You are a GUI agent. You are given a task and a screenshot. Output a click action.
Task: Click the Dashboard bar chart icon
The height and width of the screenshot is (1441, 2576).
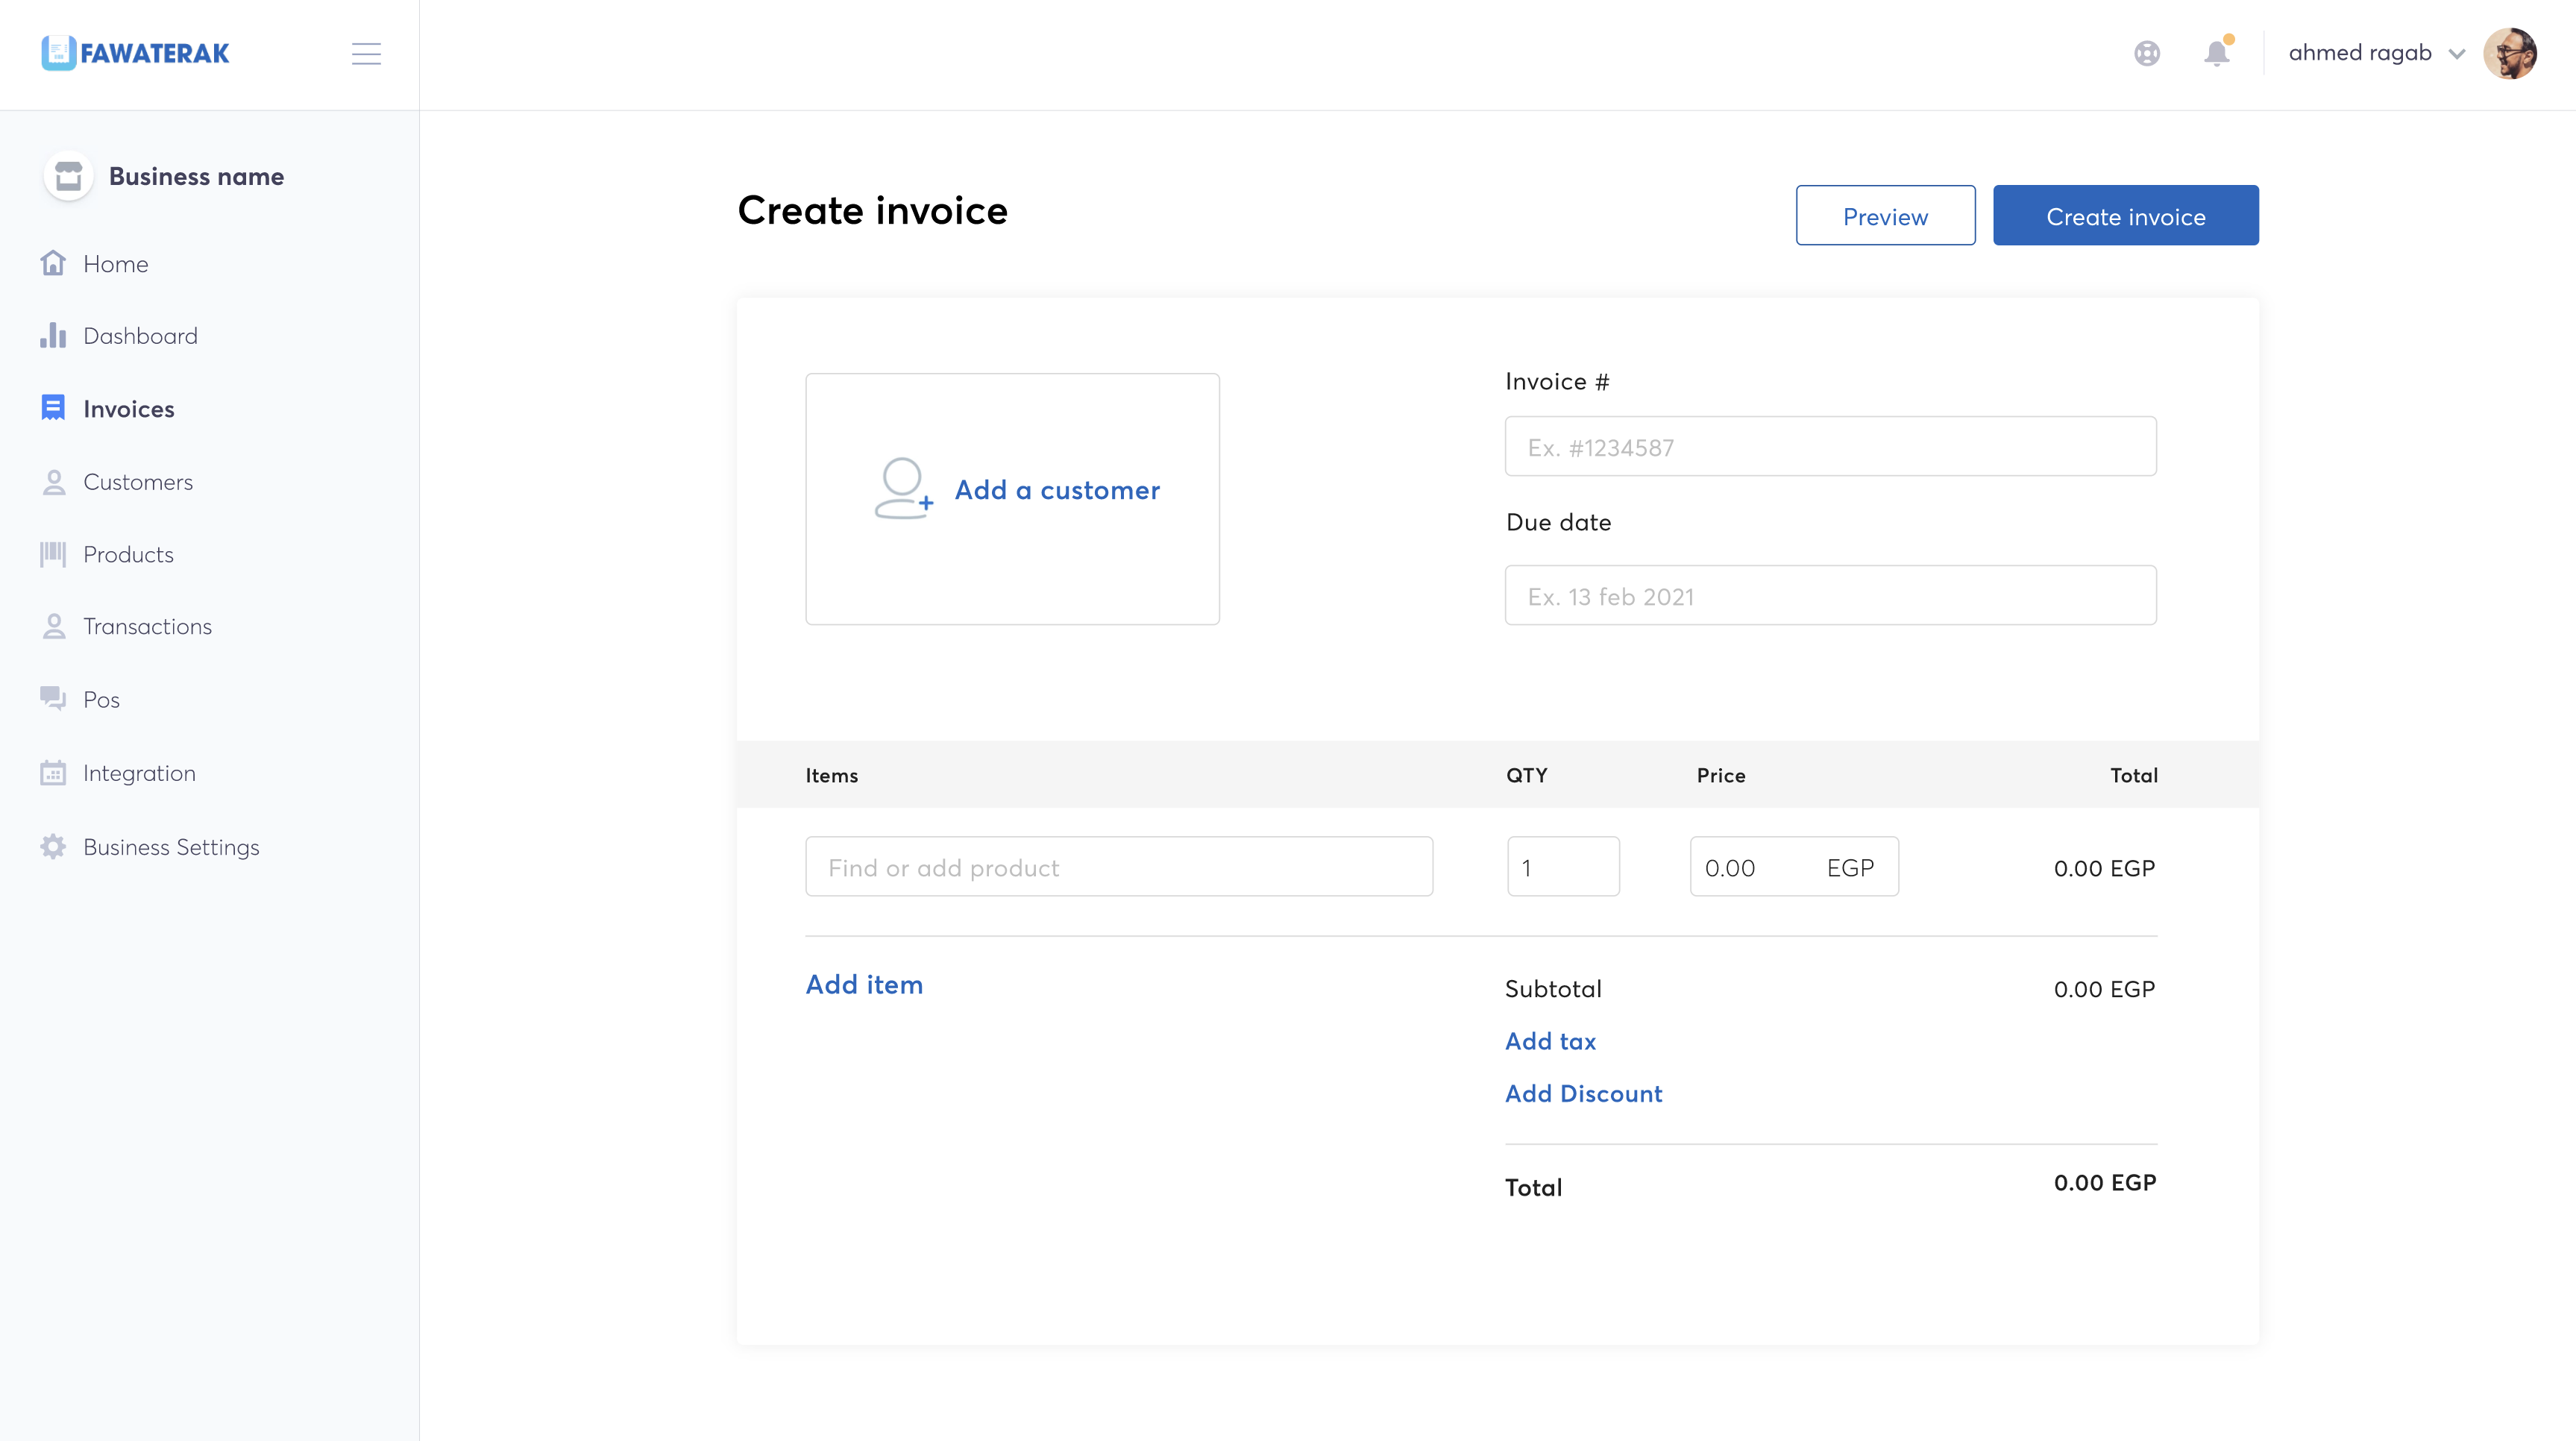[x=53, y=335]
